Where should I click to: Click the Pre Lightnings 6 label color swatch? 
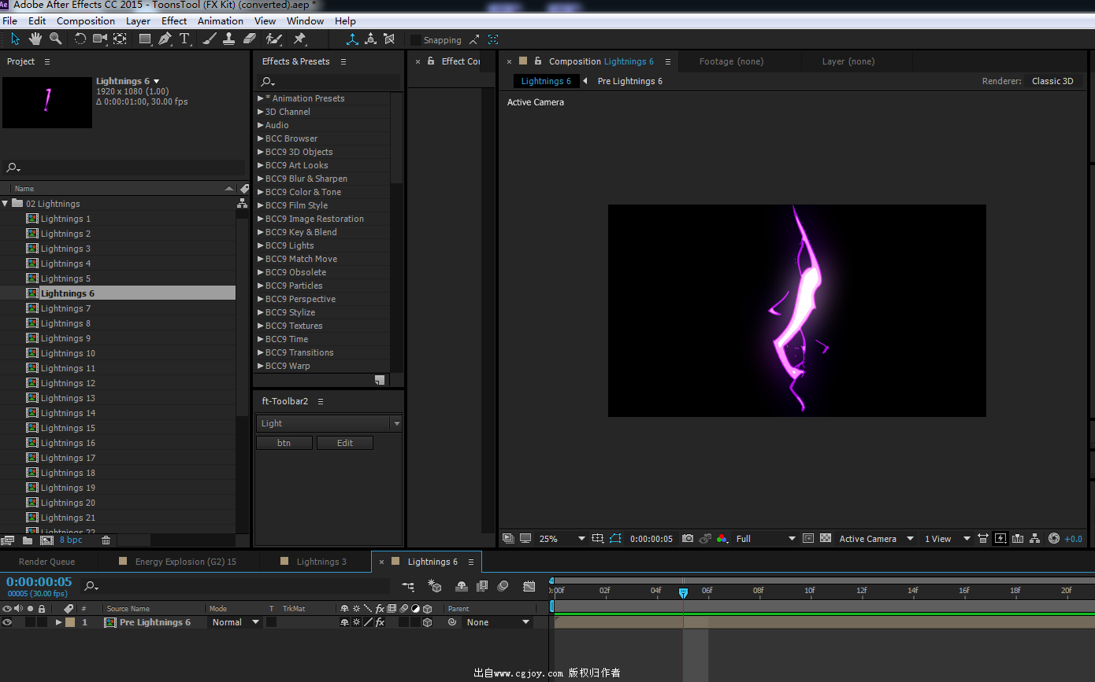pyautogui.click(x=70, y=622)
